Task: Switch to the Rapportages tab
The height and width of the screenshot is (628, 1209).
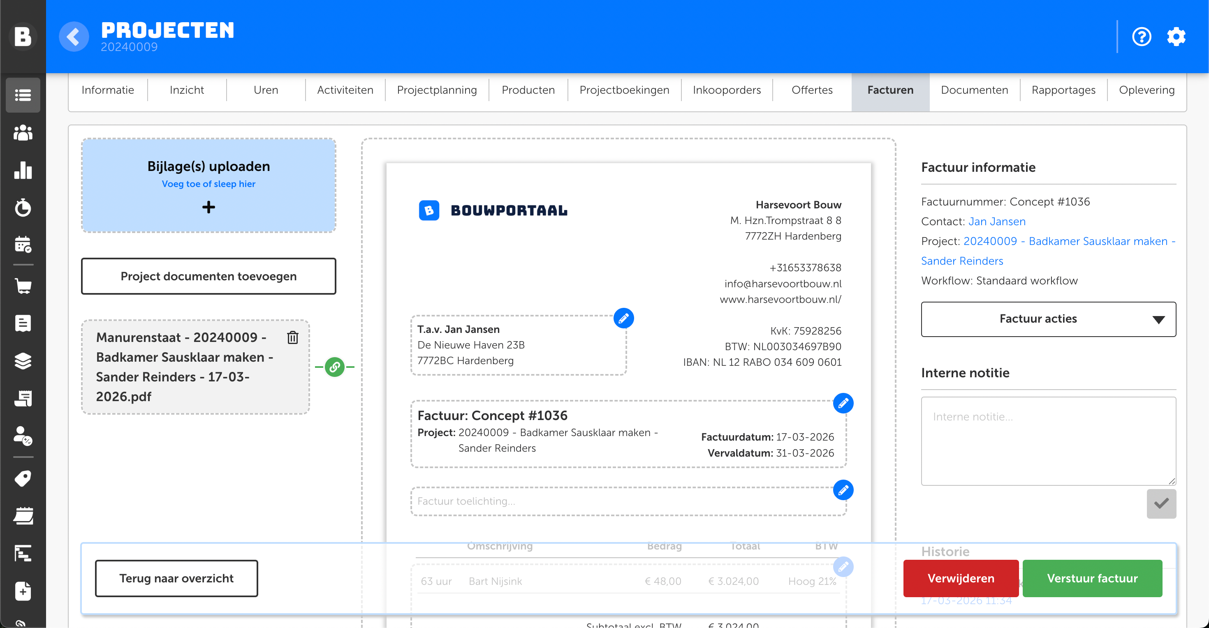Action: pyautogui.click(x=1063, y=90)
